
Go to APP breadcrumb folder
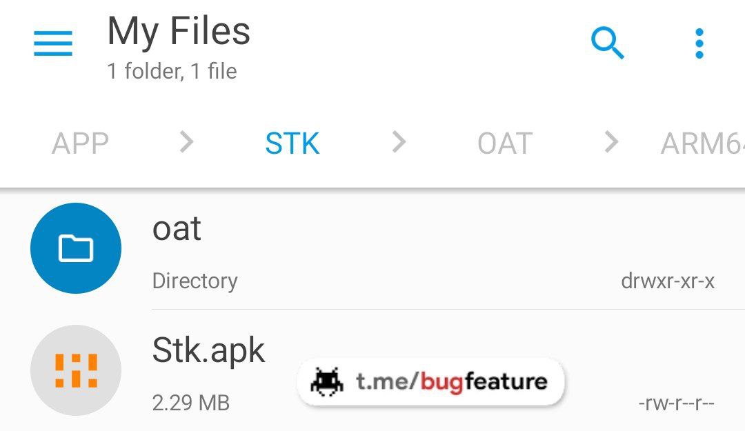coord(80,143)
